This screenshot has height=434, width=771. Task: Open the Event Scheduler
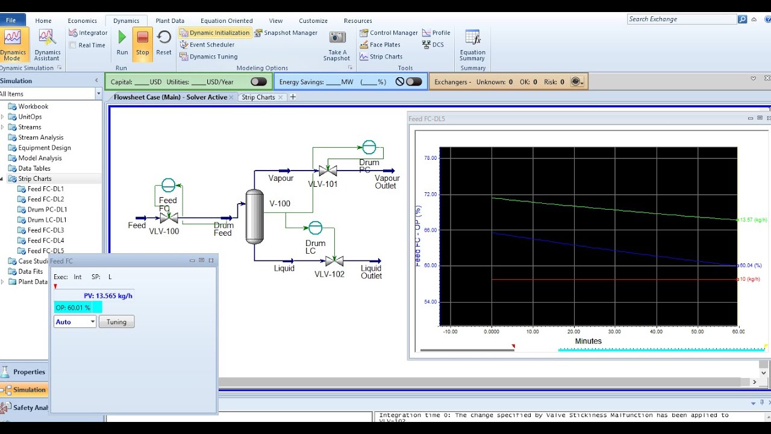[x=207, y=45]
